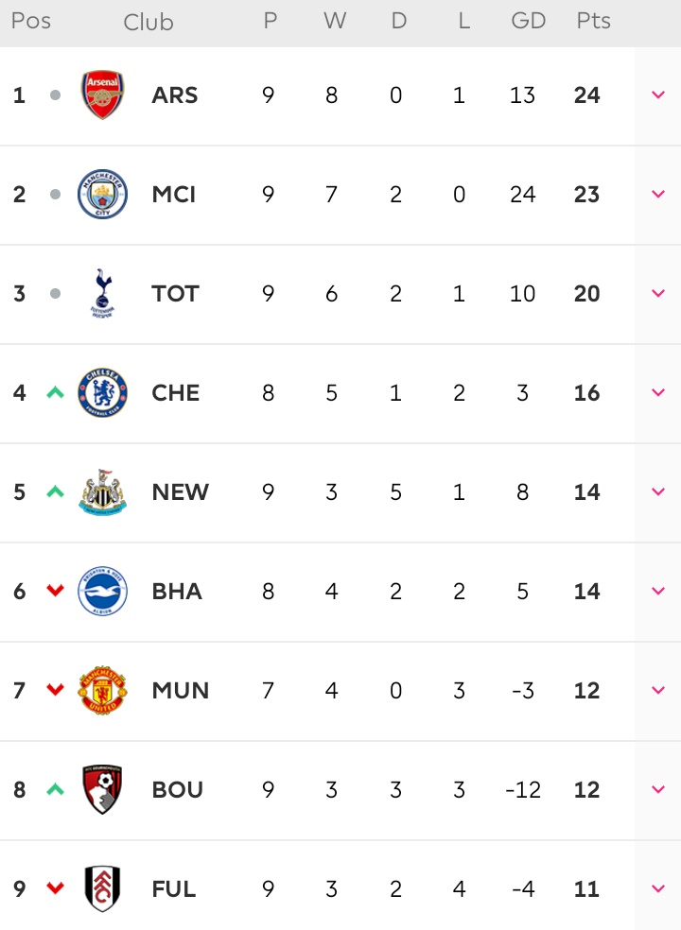Screen dimensions: 681x930
Task: Click the Manchester City crest
Action: [102, 194]
